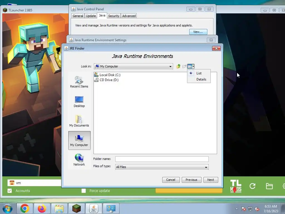Open TL Mods icon in TLauncher

coord(236,186)
